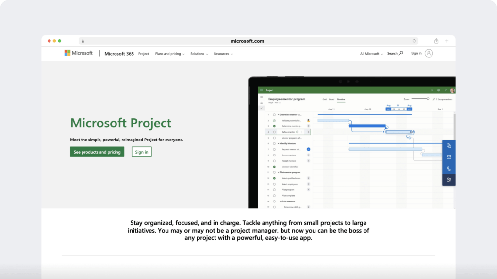The width and height of the screenshot is (497, 279).
Task: Open the chat icon on the blue sidebar
Action: tap(448, 146)
